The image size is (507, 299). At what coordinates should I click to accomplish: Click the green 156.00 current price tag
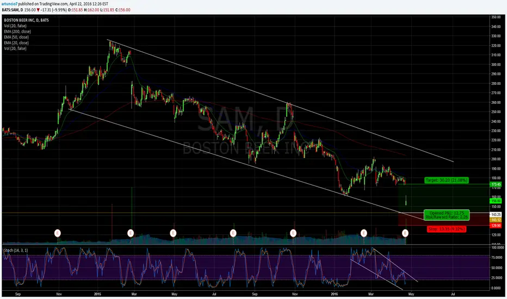(x=496, y=201)
